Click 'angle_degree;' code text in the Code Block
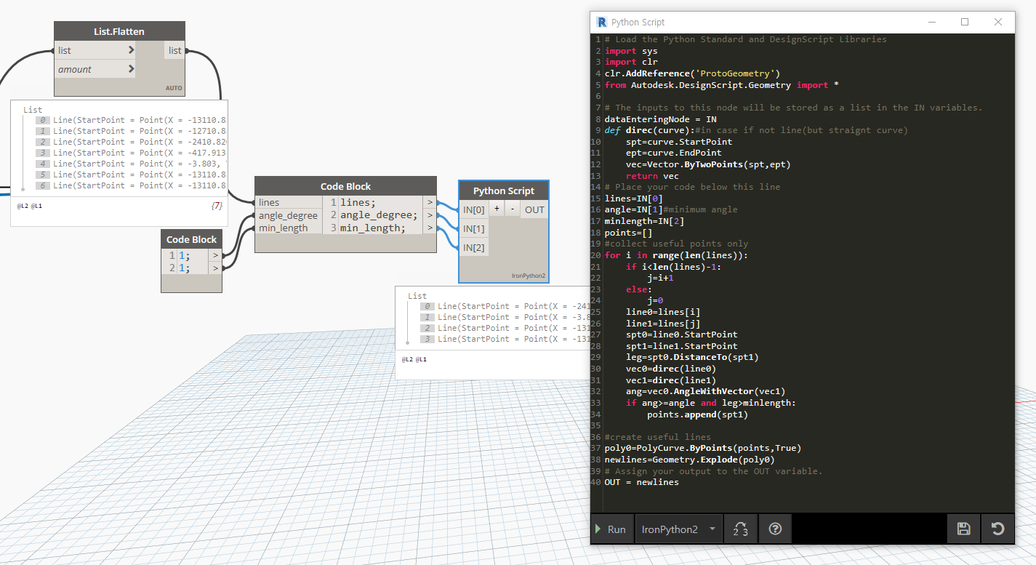The height and width of the screenshot is (565, 1036). coord(379,215)
